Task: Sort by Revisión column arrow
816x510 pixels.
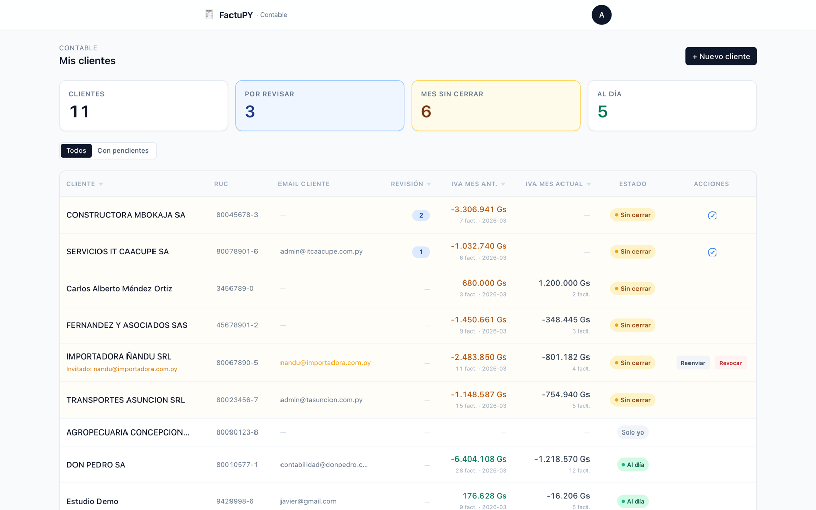Action: pyautogui.click(x=429, y=184)
